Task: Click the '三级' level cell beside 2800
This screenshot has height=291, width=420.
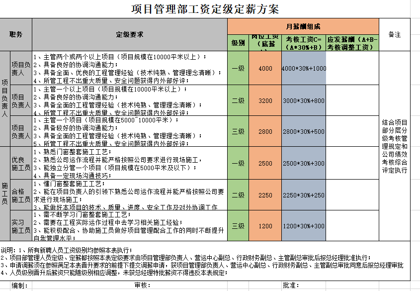Action: pyautogui.click(x=238, y=131)
